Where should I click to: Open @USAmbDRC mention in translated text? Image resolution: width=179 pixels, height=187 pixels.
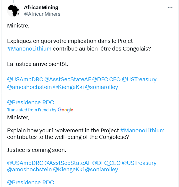[25, 163]
